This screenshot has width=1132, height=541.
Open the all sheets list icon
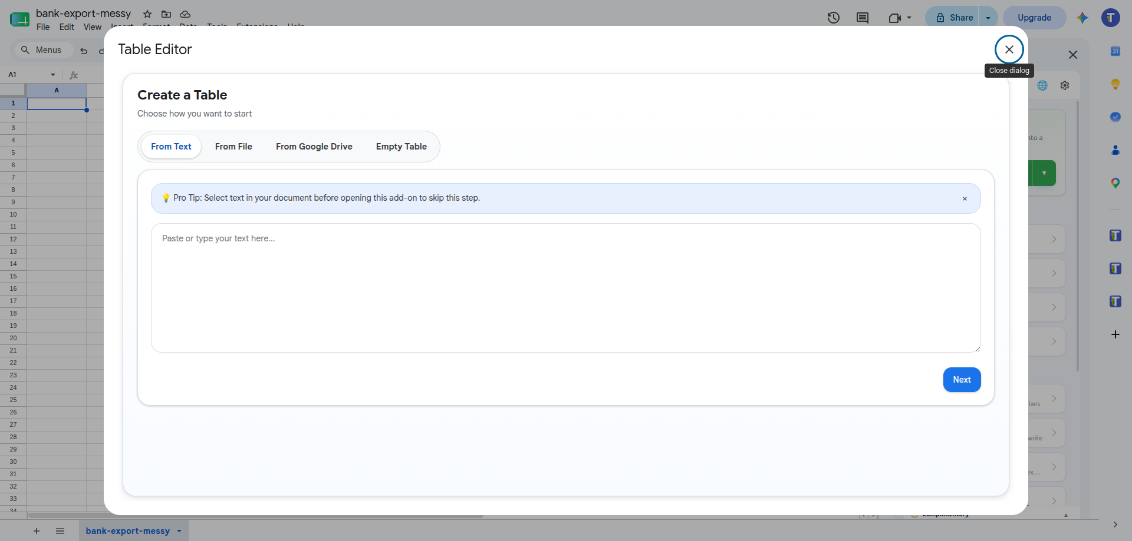60,531
